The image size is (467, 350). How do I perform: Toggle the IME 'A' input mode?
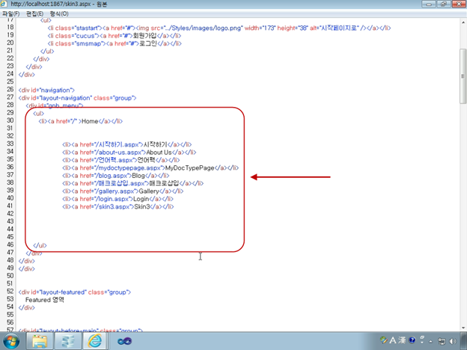coord(393,340)
